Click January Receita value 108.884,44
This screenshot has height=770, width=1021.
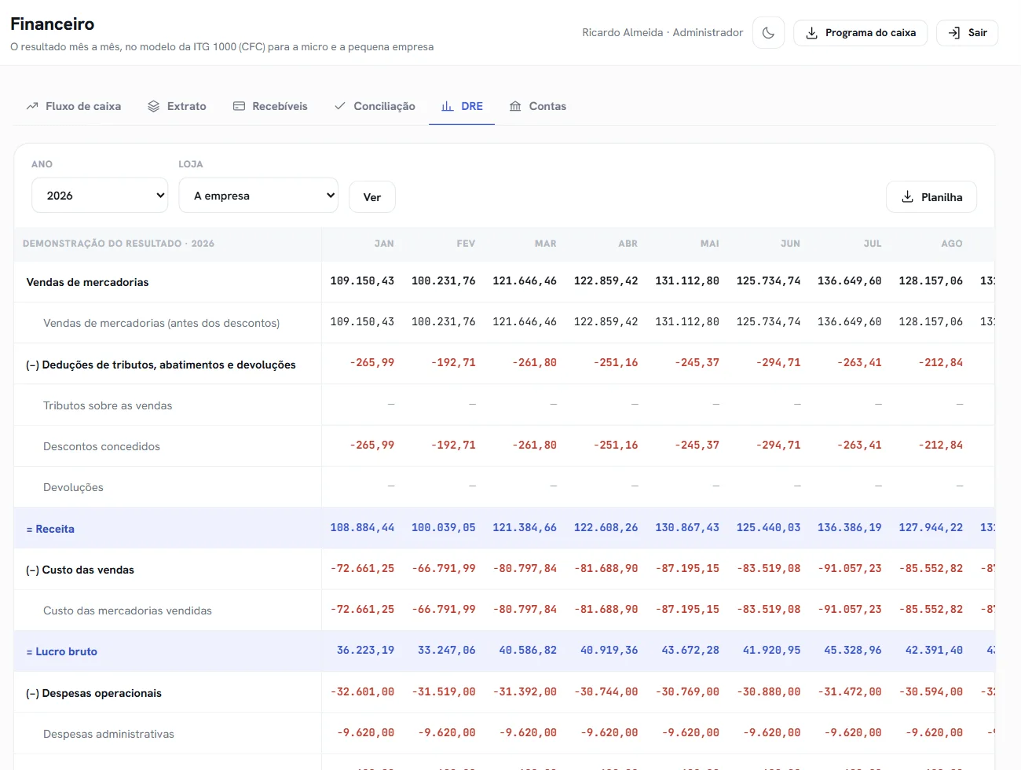[362, 527]
